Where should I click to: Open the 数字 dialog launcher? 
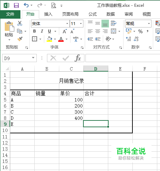(150, 48)
